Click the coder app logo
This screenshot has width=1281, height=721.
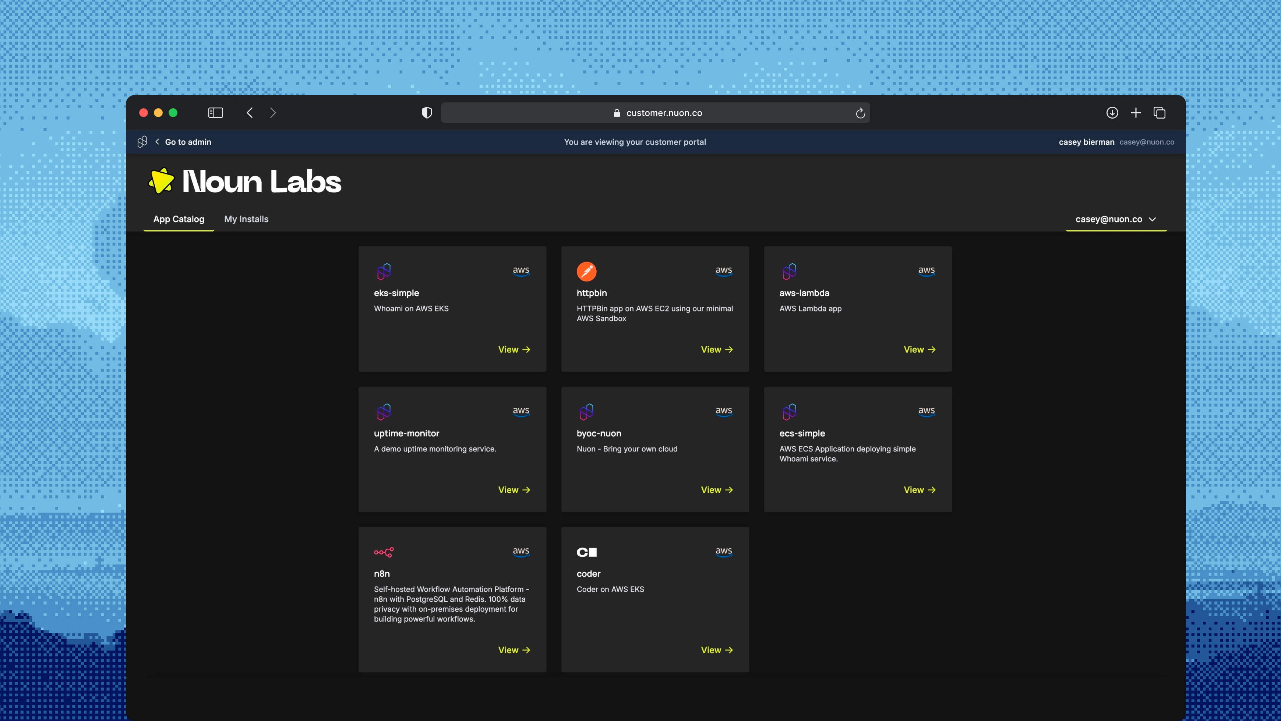point(586,552)
